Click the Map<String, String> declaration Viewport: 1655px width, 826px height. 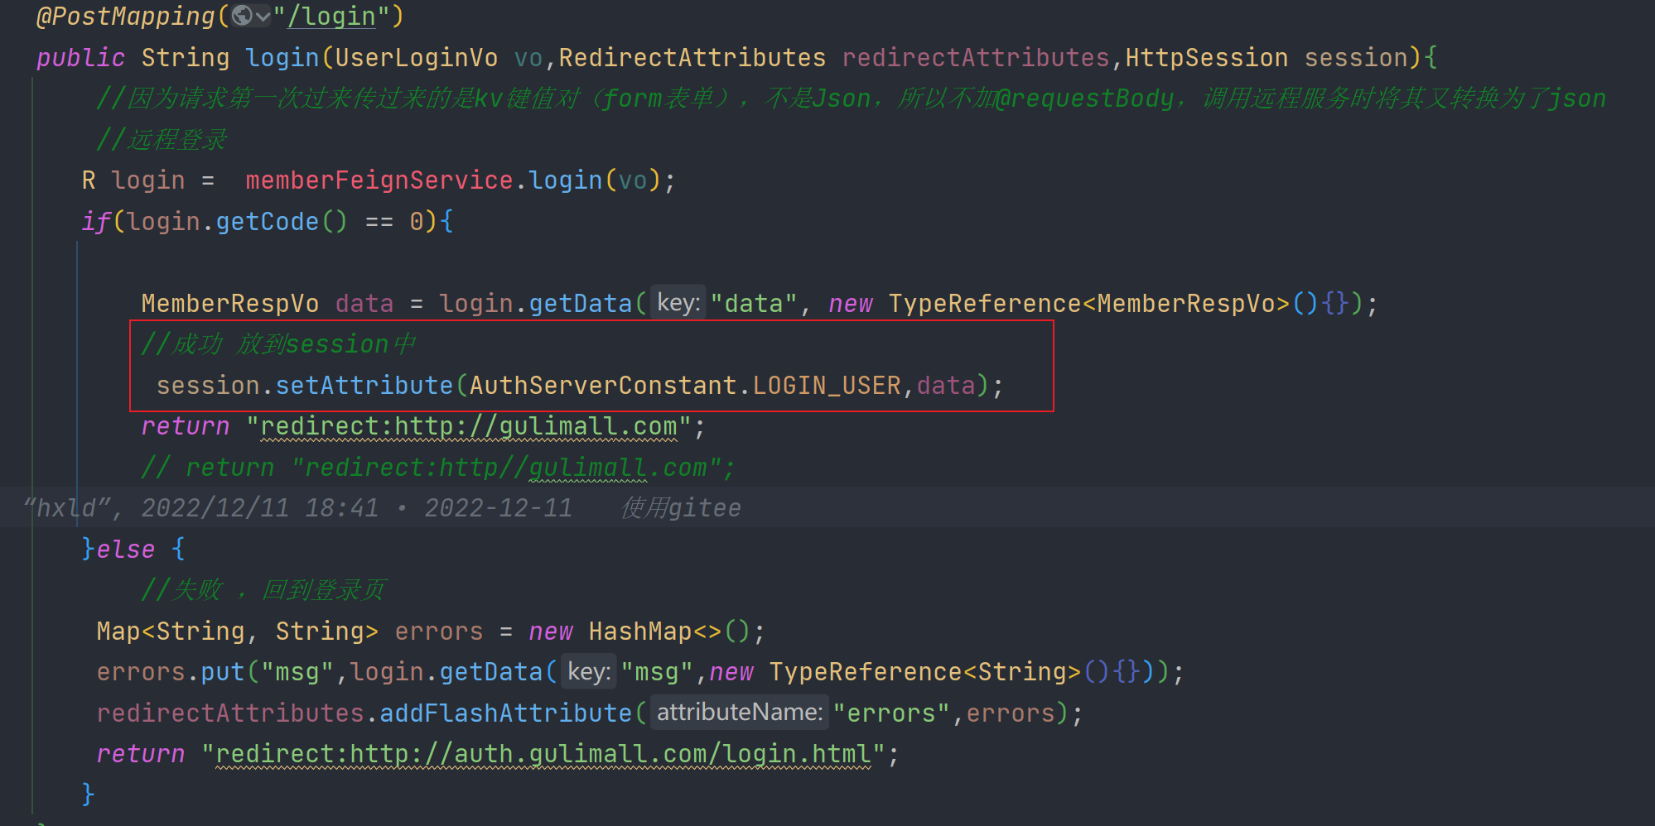[x=237, y=631]
